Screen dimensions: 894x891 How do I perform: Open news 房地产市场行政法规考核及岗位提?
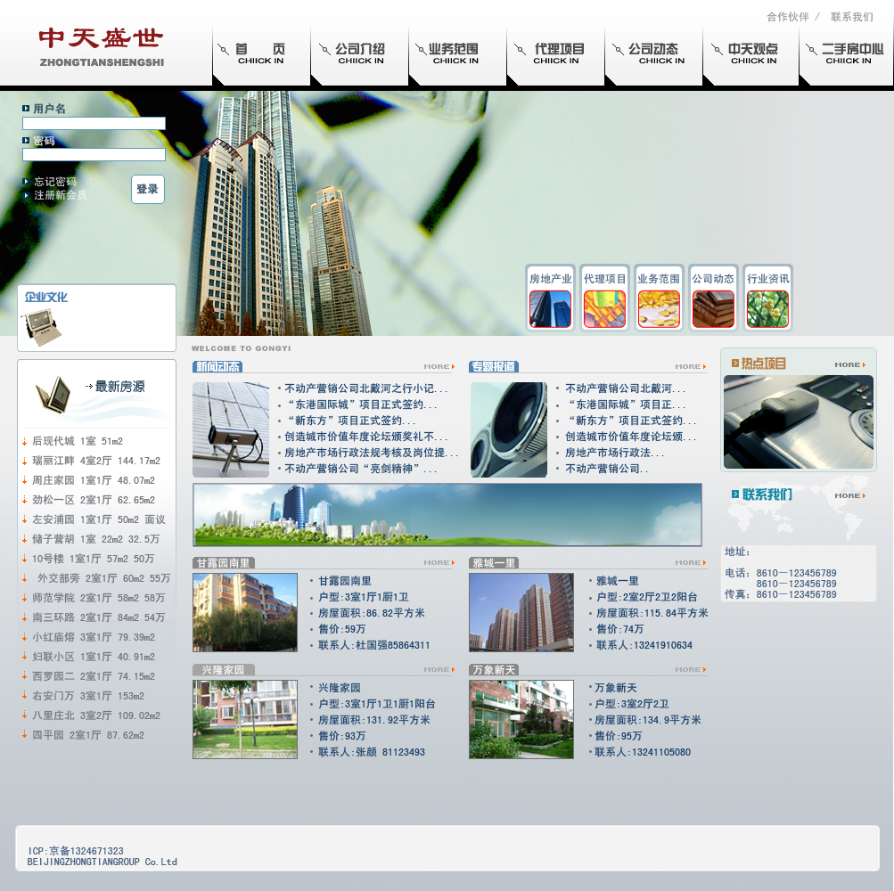click(x=371, y=453)
